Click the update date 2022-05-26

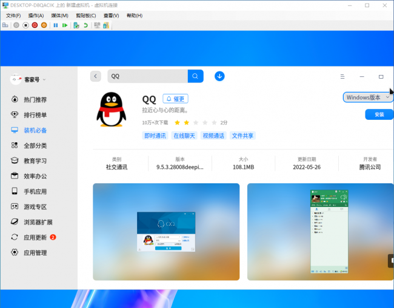click(x=307, y=167)
